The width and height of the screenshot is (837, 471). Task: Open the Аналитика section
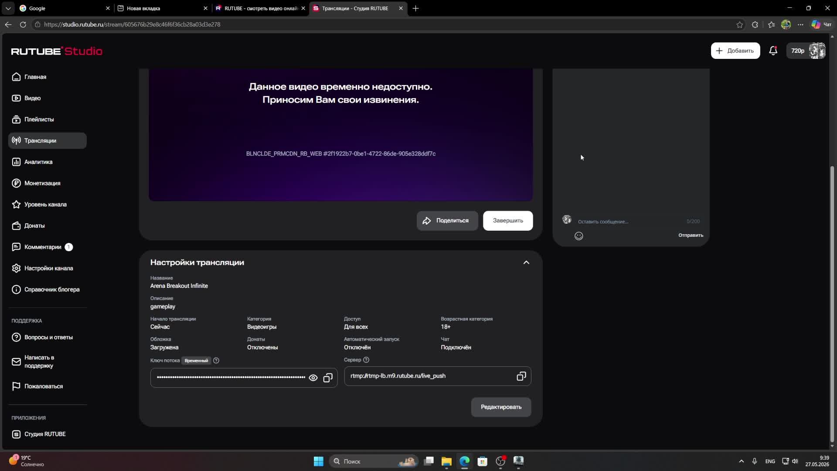tap(47, 162)
